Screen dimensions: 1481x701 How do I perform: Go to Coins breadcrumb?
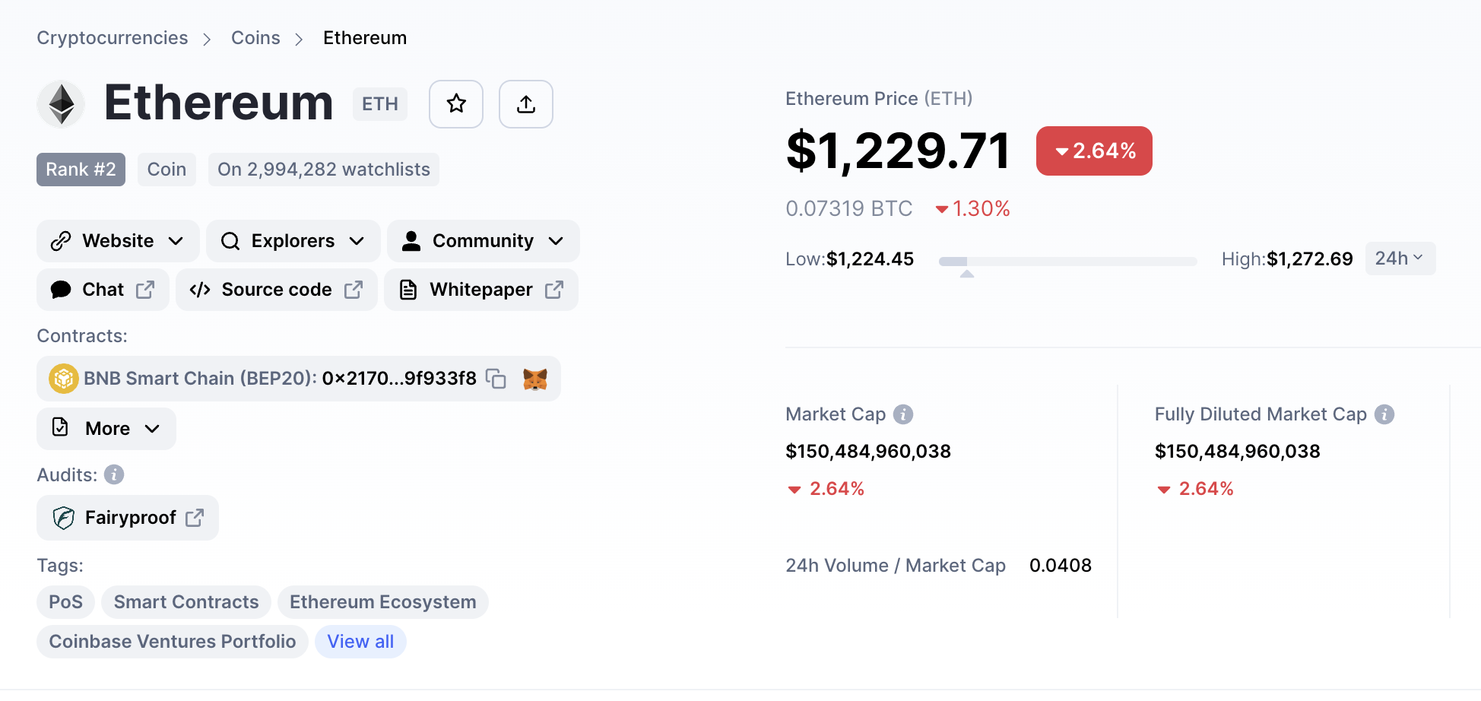[255, 38]
